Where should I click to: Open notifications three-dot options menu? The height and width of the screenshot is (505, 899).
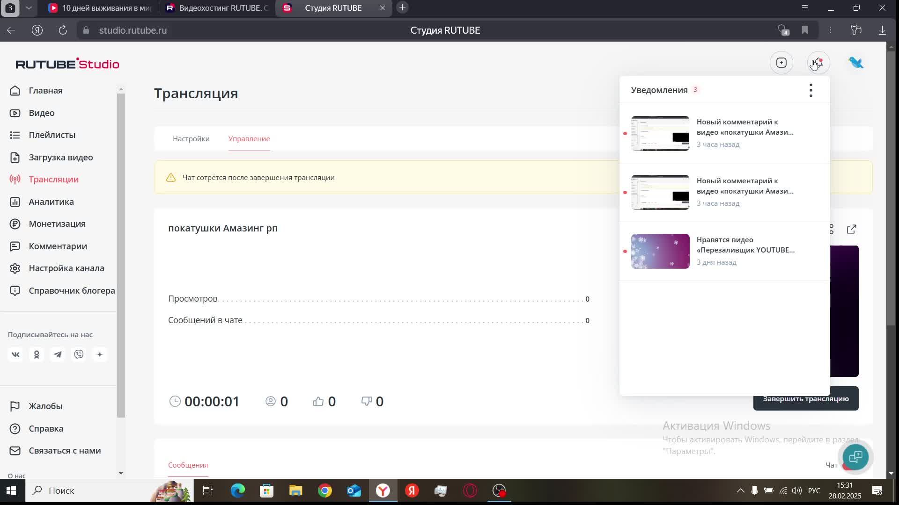811,90
